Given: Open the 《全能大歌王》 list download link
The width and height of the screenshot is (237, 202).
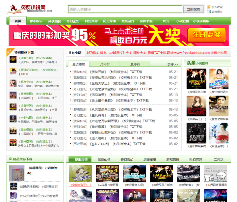Looking at the screenshot, I should click(x=117, y=83).
